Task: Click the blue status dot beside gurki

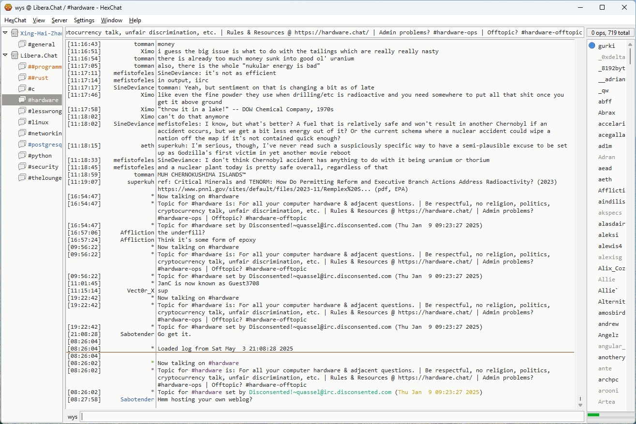Action: click(x=592, y=46)
